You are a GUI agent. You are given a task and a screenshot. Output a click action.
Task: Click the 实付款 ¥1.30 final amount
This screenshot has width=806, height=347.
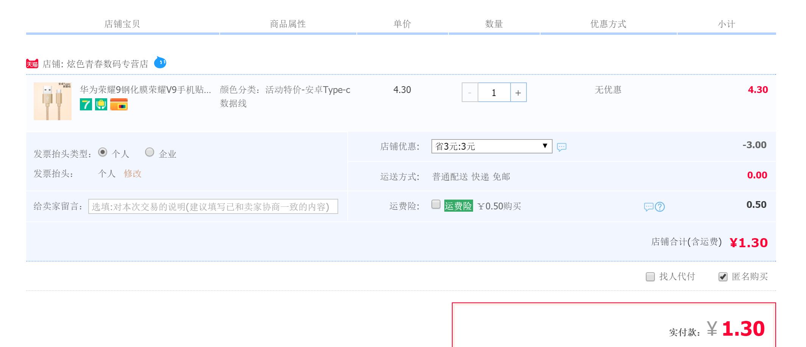pyautogui.click(x=736, y=328)
